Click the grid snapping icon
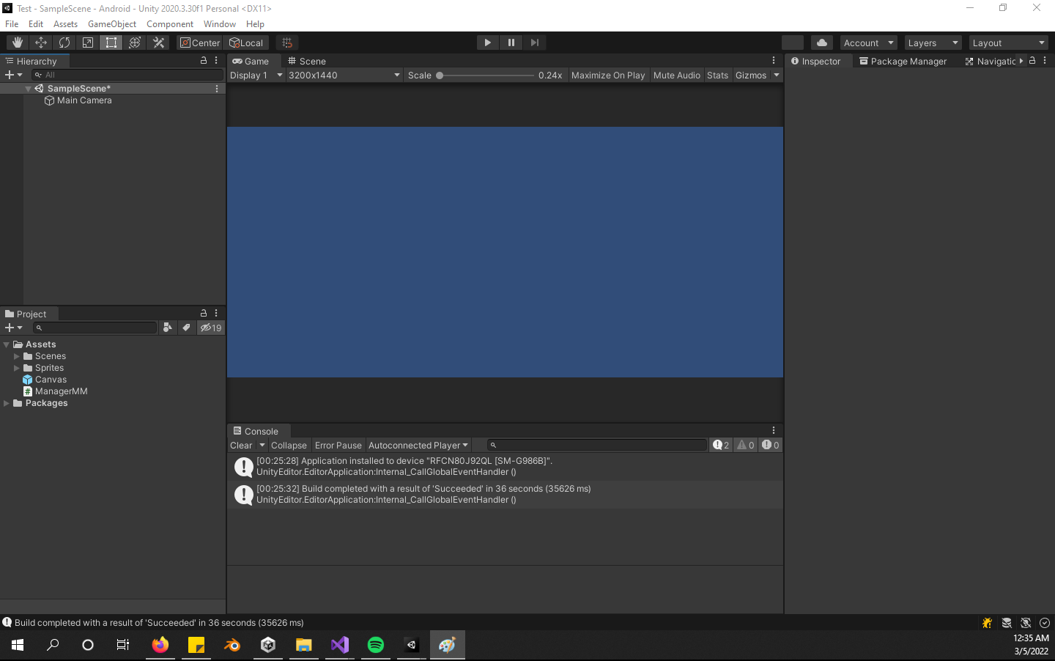The width and height of the screenshot is (1055, 661). (286, 42)
